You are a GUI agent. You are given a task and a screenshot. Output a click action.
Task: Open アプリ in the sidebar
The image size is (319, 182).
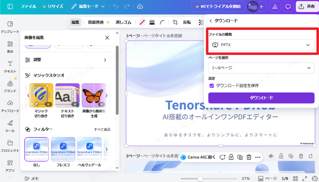pos(10,166)
